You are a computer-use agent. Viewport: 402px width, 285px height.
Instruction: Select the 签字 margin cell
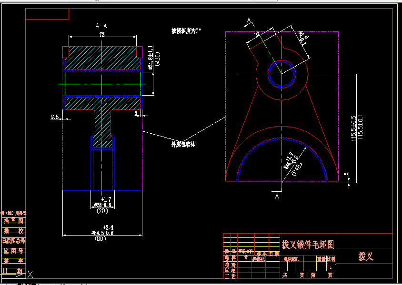click(x=14, y=261)
